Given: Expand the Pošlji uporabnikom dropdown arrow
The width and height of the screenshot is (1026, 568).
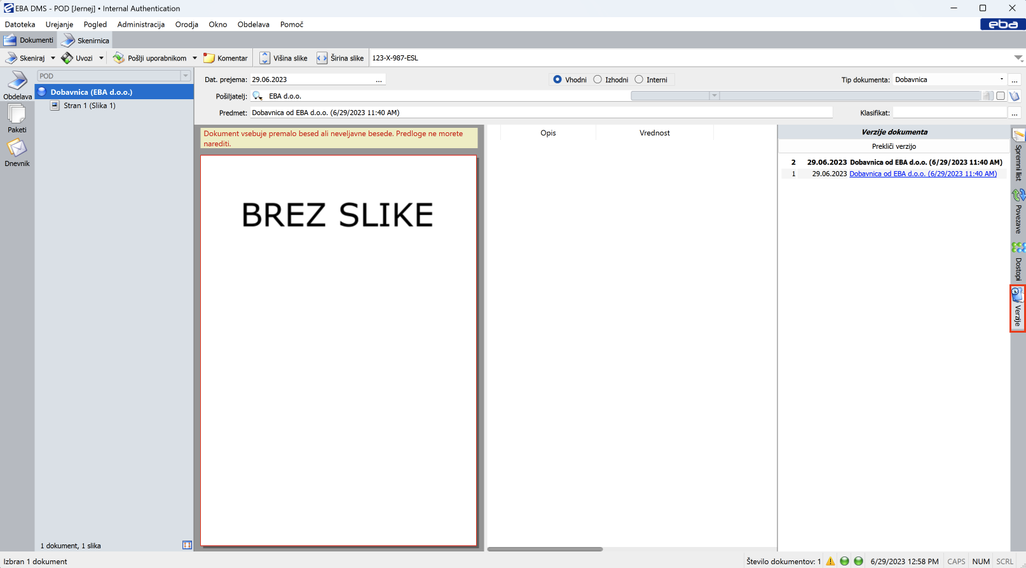Looking at the screenshot, I should click(x=195, y=58).
